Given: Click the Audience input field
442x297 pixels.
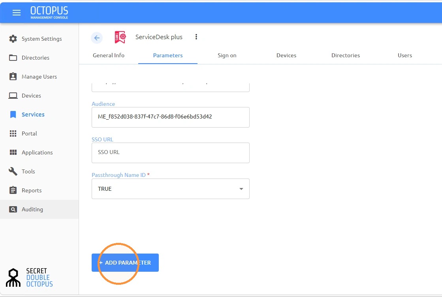Looking at the screenshot, I should [171, 117].
